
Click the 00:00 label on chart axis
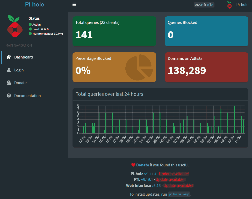point(163,139)
